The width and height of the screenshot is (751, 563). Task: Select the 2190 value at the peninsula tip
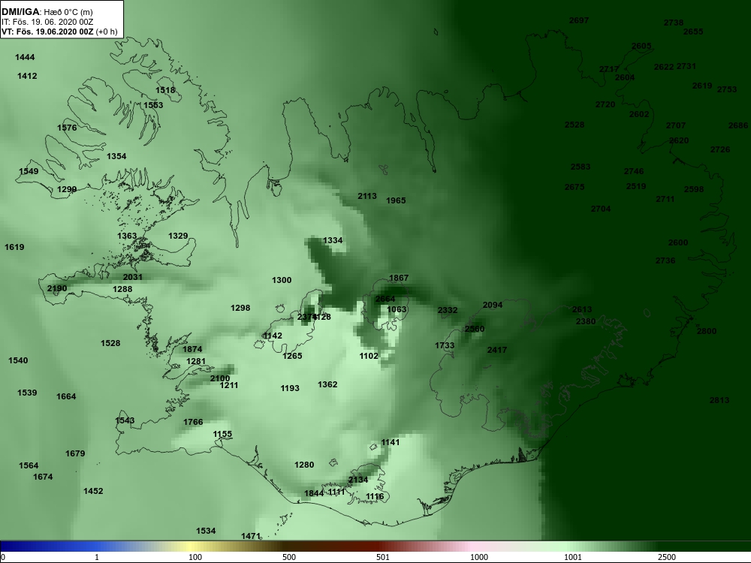coord(57,288)
